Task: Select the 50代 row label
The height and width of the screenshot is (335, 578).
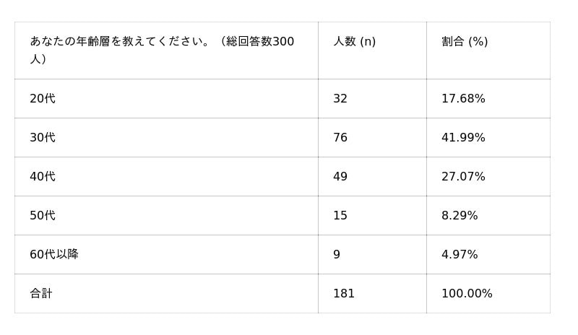Action: (43, 216)
